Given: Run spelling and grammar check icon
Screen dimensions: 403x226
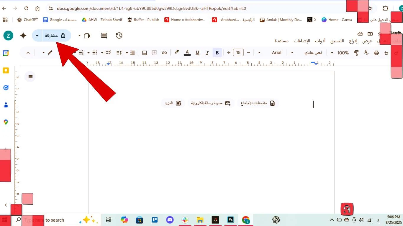Looking at the screenshot, I should [366, 53].
